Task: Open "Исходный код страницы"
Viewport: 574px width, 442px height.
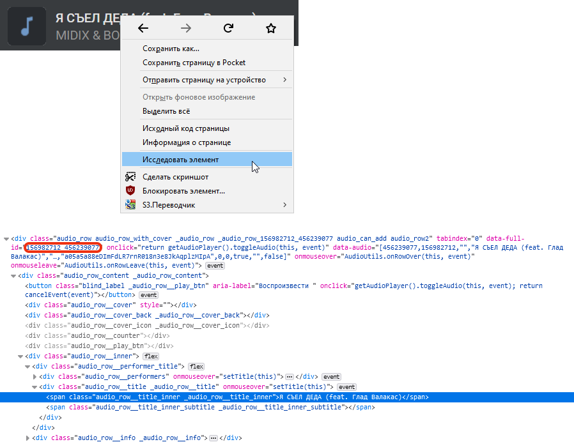Action: pos(185,128)
